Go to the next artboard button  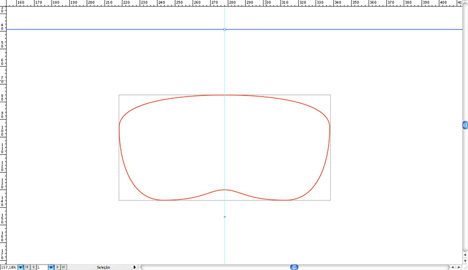pyautogui.click(x=58, y=267)
